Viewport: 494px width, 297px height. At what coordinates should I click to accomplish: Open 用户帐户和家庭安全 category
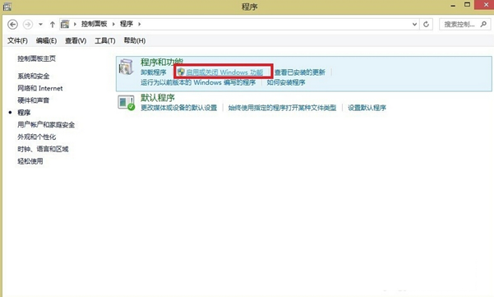click(x=46, y=125)
